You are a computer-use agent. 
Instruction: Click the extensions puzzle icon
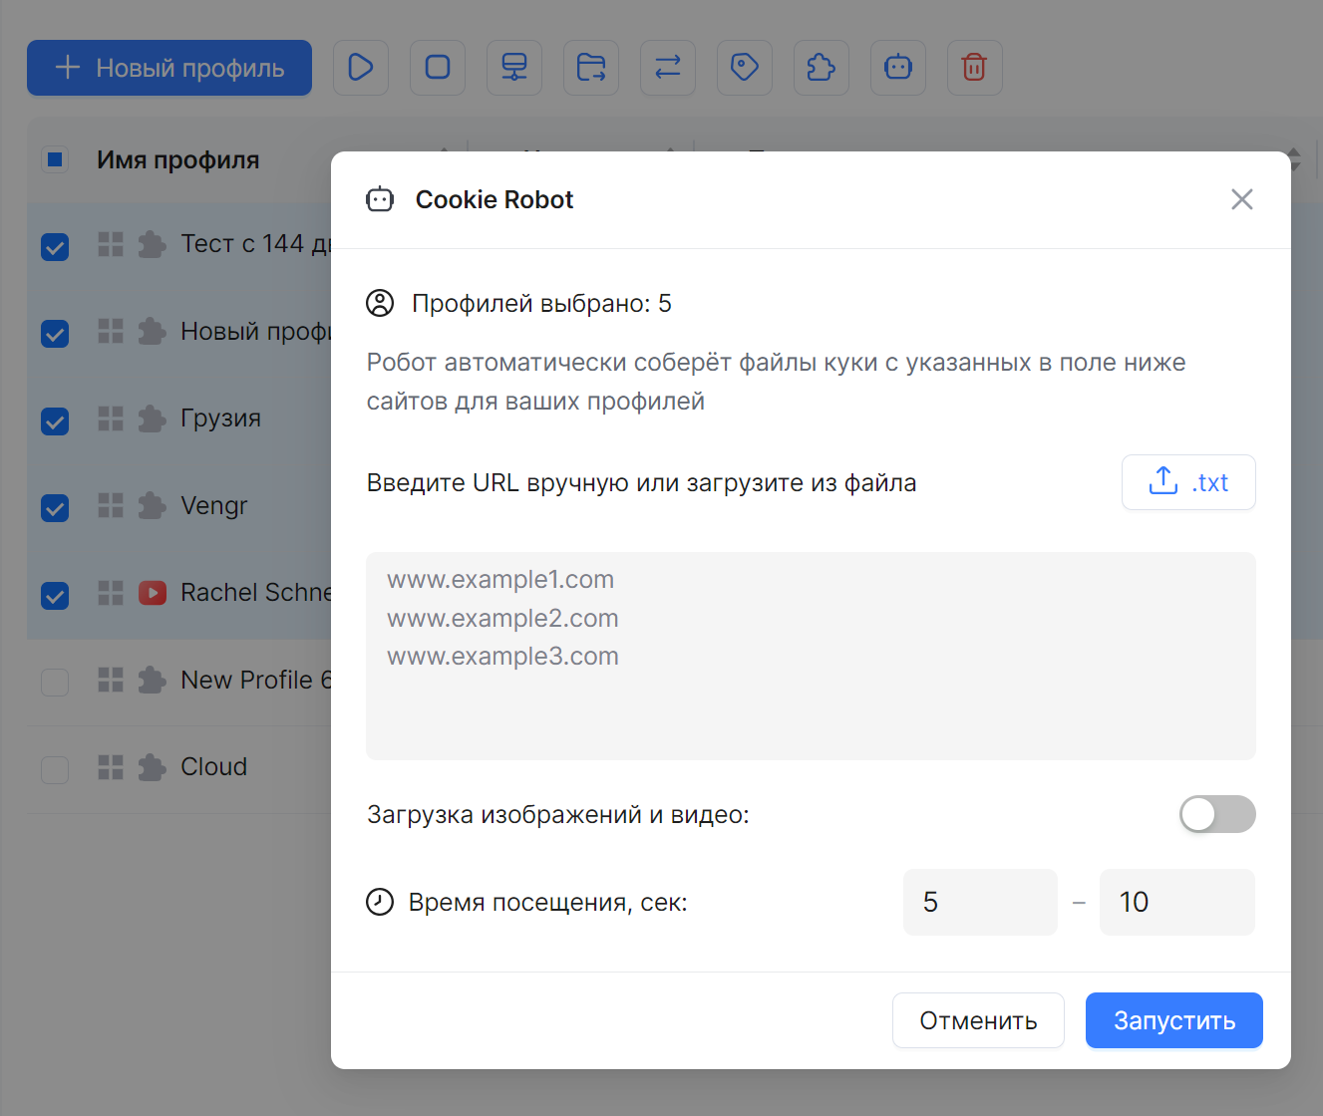(x=822, y=68)
